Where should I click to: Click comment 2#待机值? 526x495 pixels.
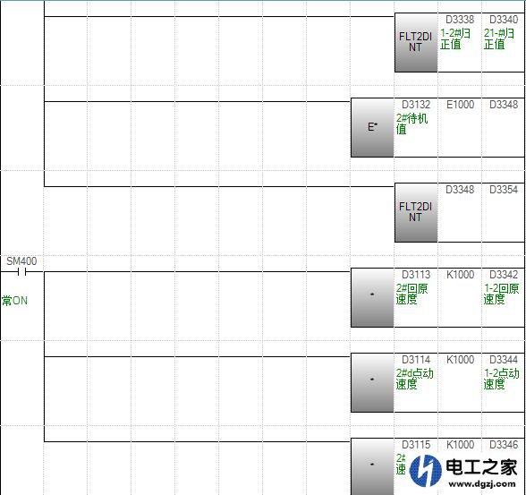coord(411,124)
